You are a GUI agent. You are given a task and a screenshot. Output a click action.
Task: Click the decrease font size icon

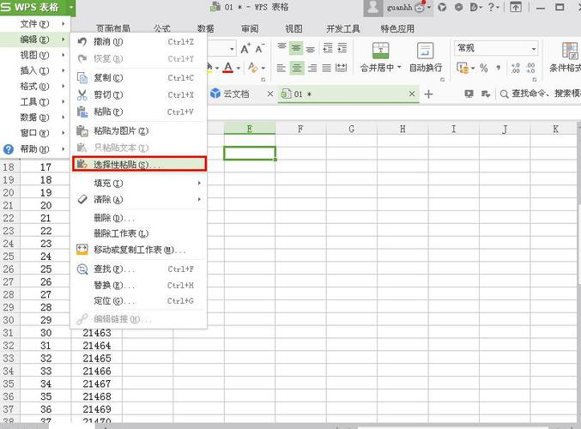(x=259, y=49)
